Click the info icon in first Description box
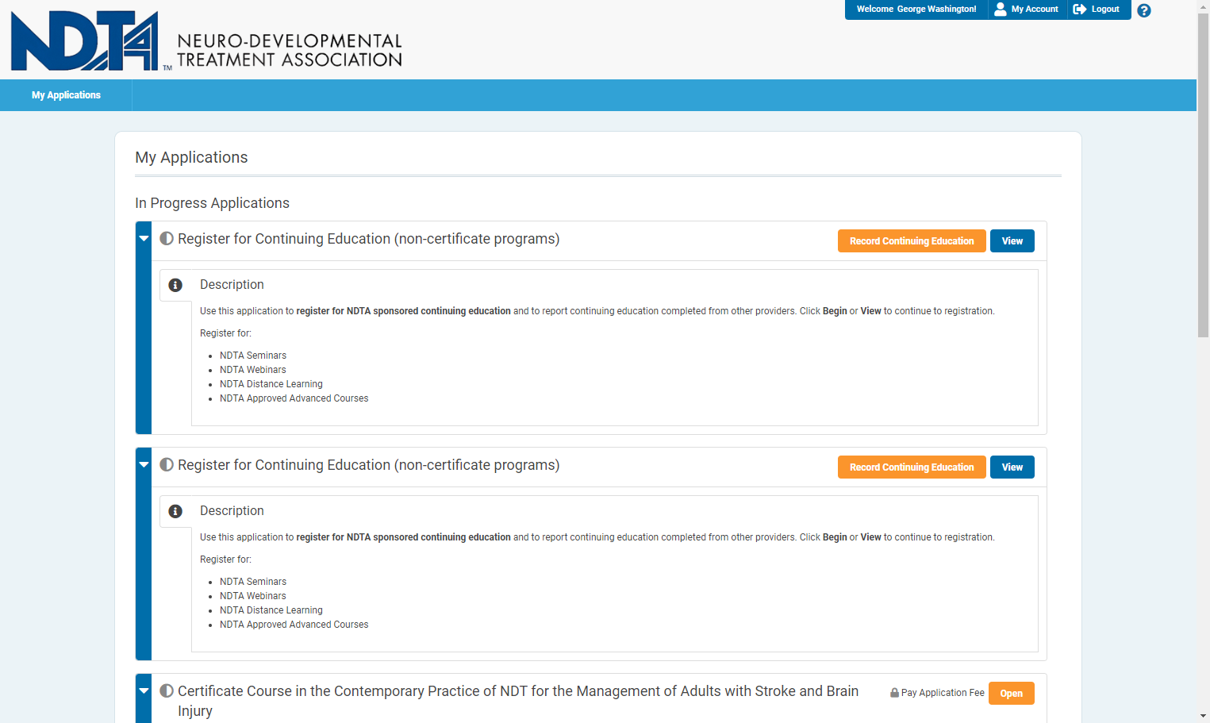The height and width of the screenshot is (723, 1210). tap(175, 285)
